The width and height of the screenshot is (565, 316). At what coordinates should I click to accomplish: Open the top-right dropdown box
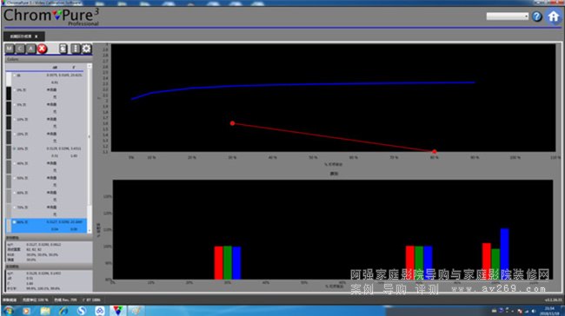click(508, 16)
